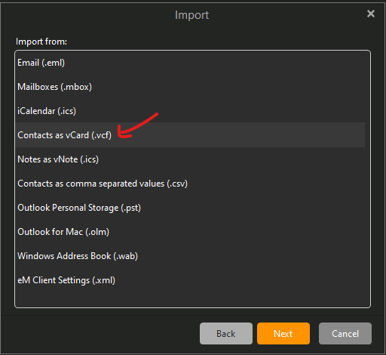The height and width of the screenshot is (355, 386).
Task: Choose Mailboxes (.mbox) from the list
Action: point(190,87)
